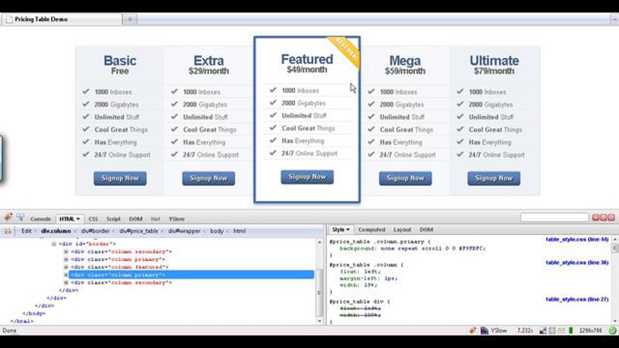Expand the highlighted column primary div
Image resolution: width=619 pixels, height=348 pixels.
66,275
